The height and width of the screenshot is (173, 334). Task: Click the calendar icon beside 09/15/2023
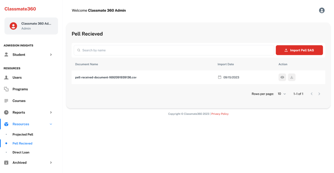[x=220, y=77]
